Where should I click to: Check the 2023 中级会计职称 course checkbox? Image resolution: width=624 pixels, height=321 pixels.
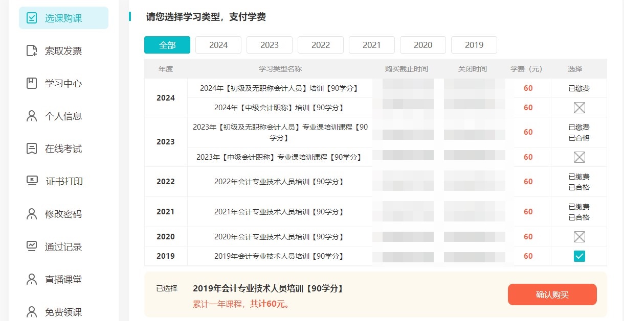(x=579, y=157)
